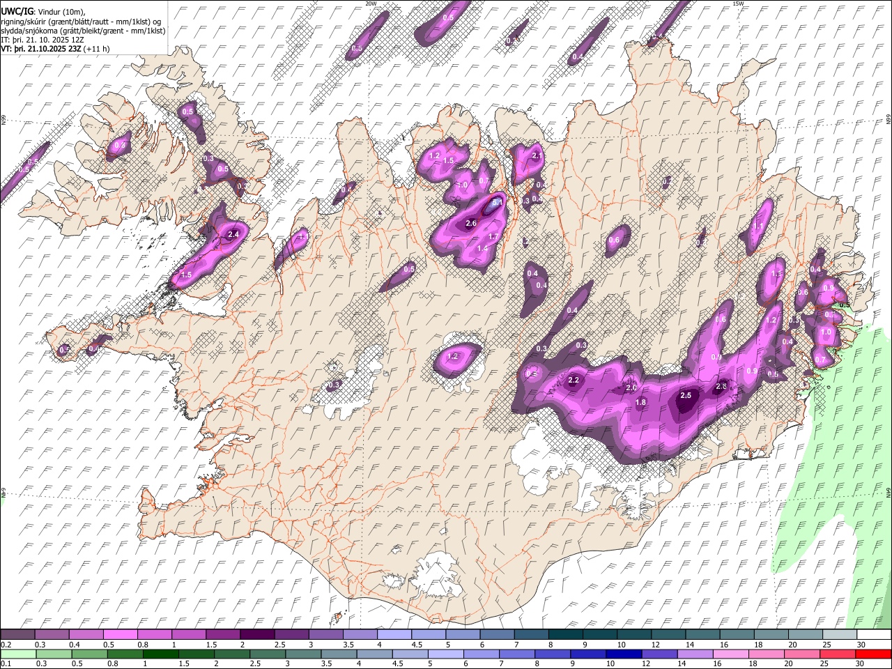The width and height of the screenshot is (892, 669).
Task: Click the pale green 0.1 rain-scale swatch
Action: point(18,654)
